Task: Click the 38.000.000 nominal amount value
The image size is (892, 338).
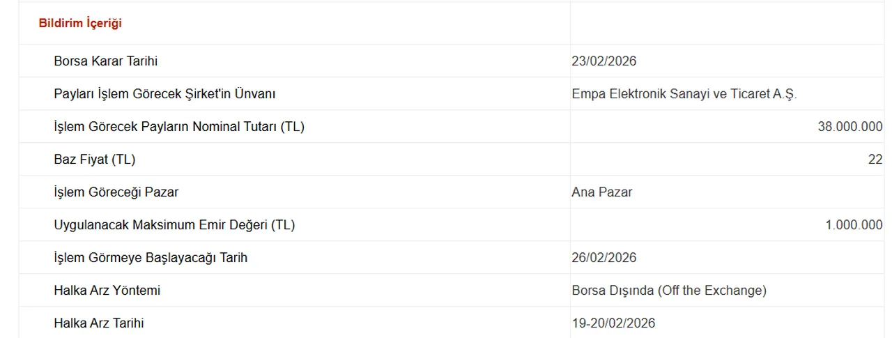Action: pos(849,127)
